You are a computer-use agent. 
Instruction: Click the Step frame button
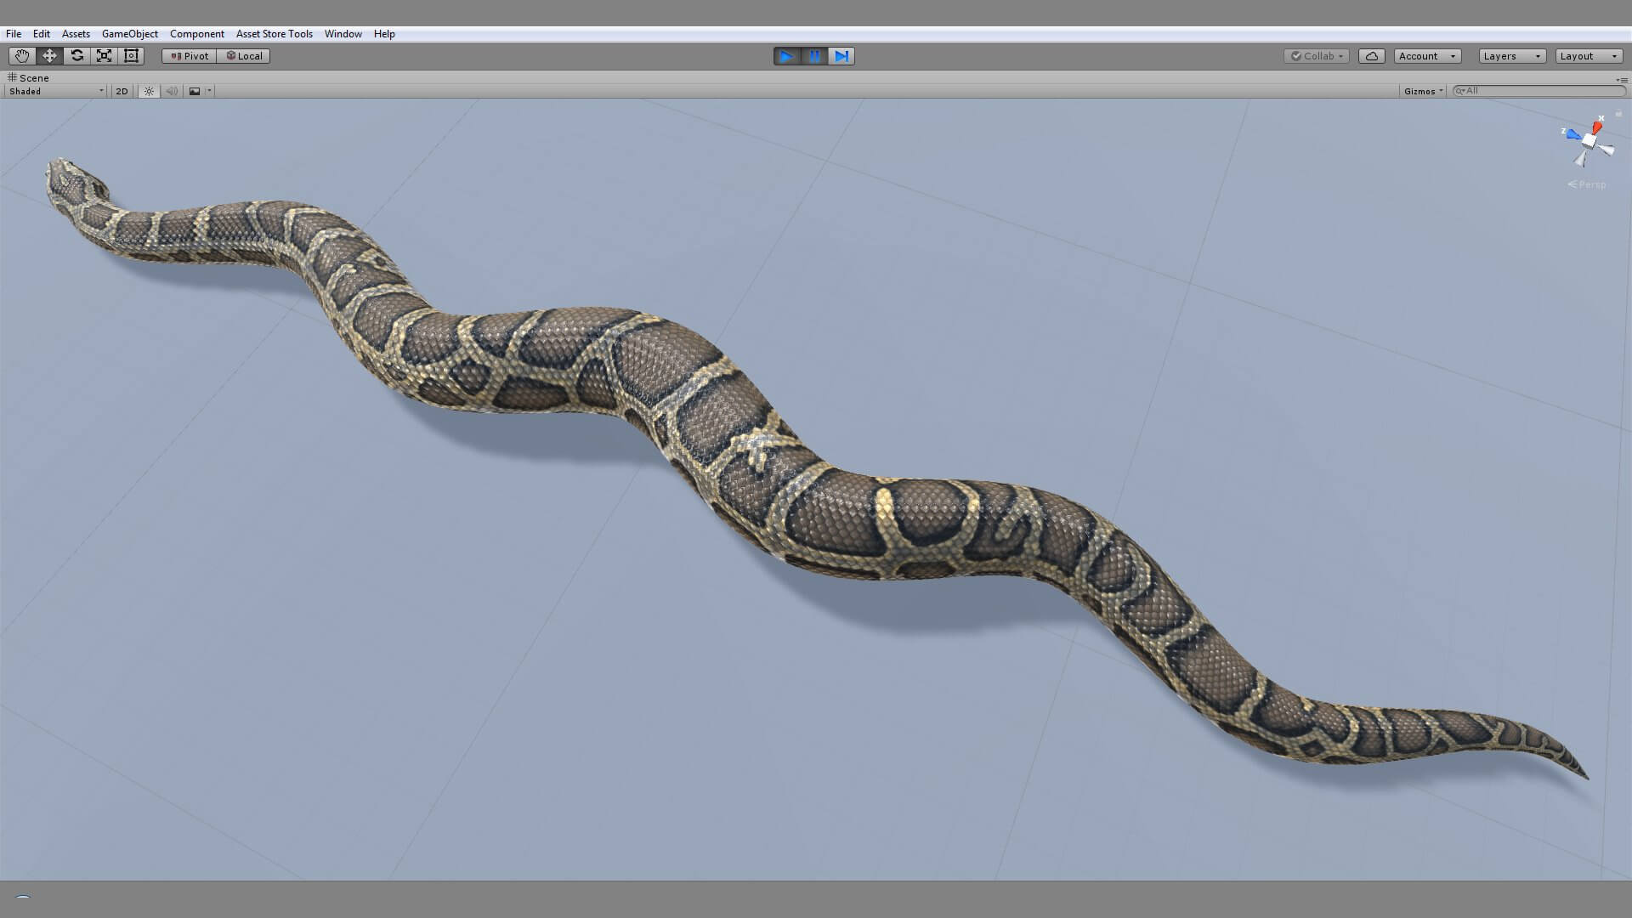pyautogui.click(x=841, y=56)
